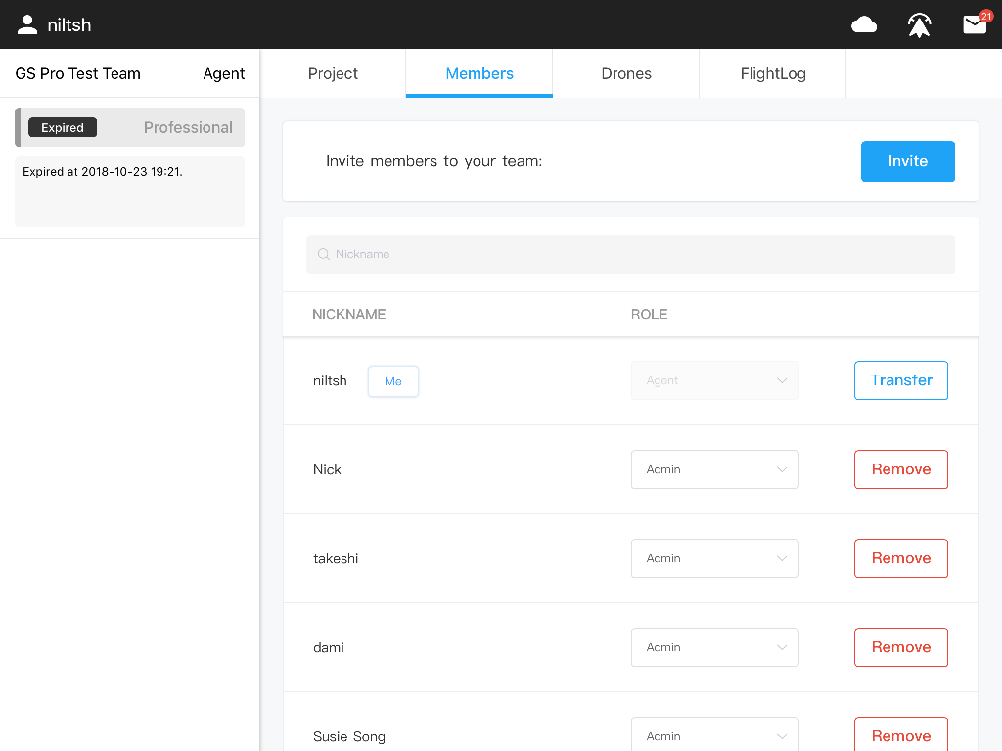Switch to the Project tab
Screen dimensions: 1002x751
click(333, 73)
